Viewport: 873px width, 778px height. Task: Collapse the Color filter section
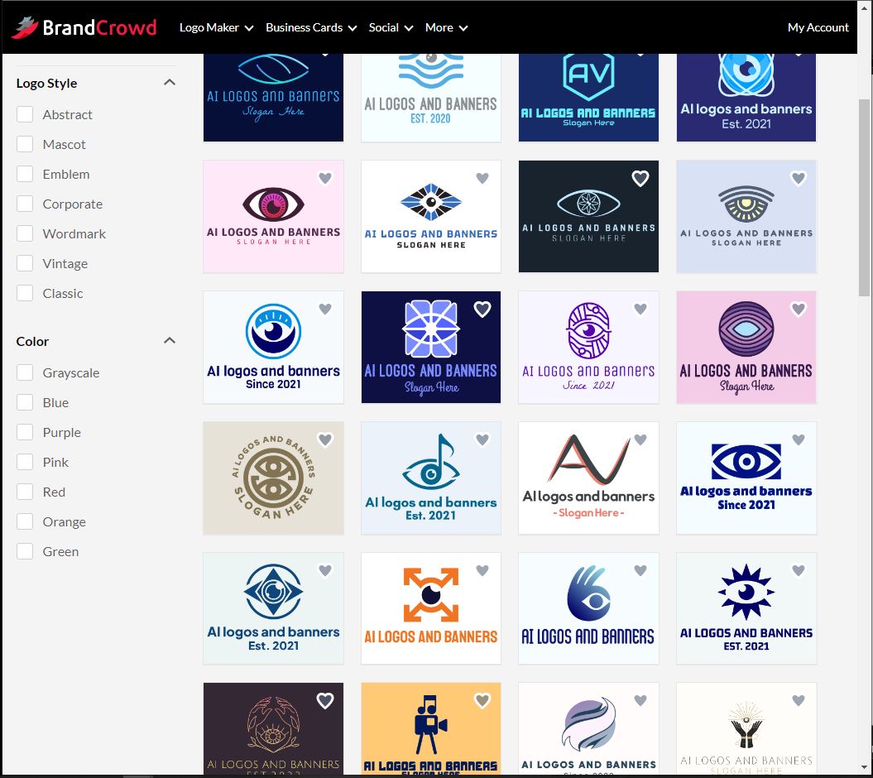coord(170,340)
